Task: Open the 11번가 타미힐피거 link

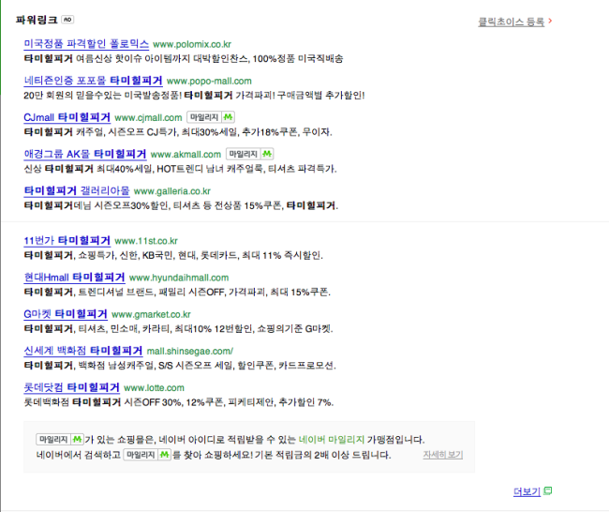Action: [67, 240]
